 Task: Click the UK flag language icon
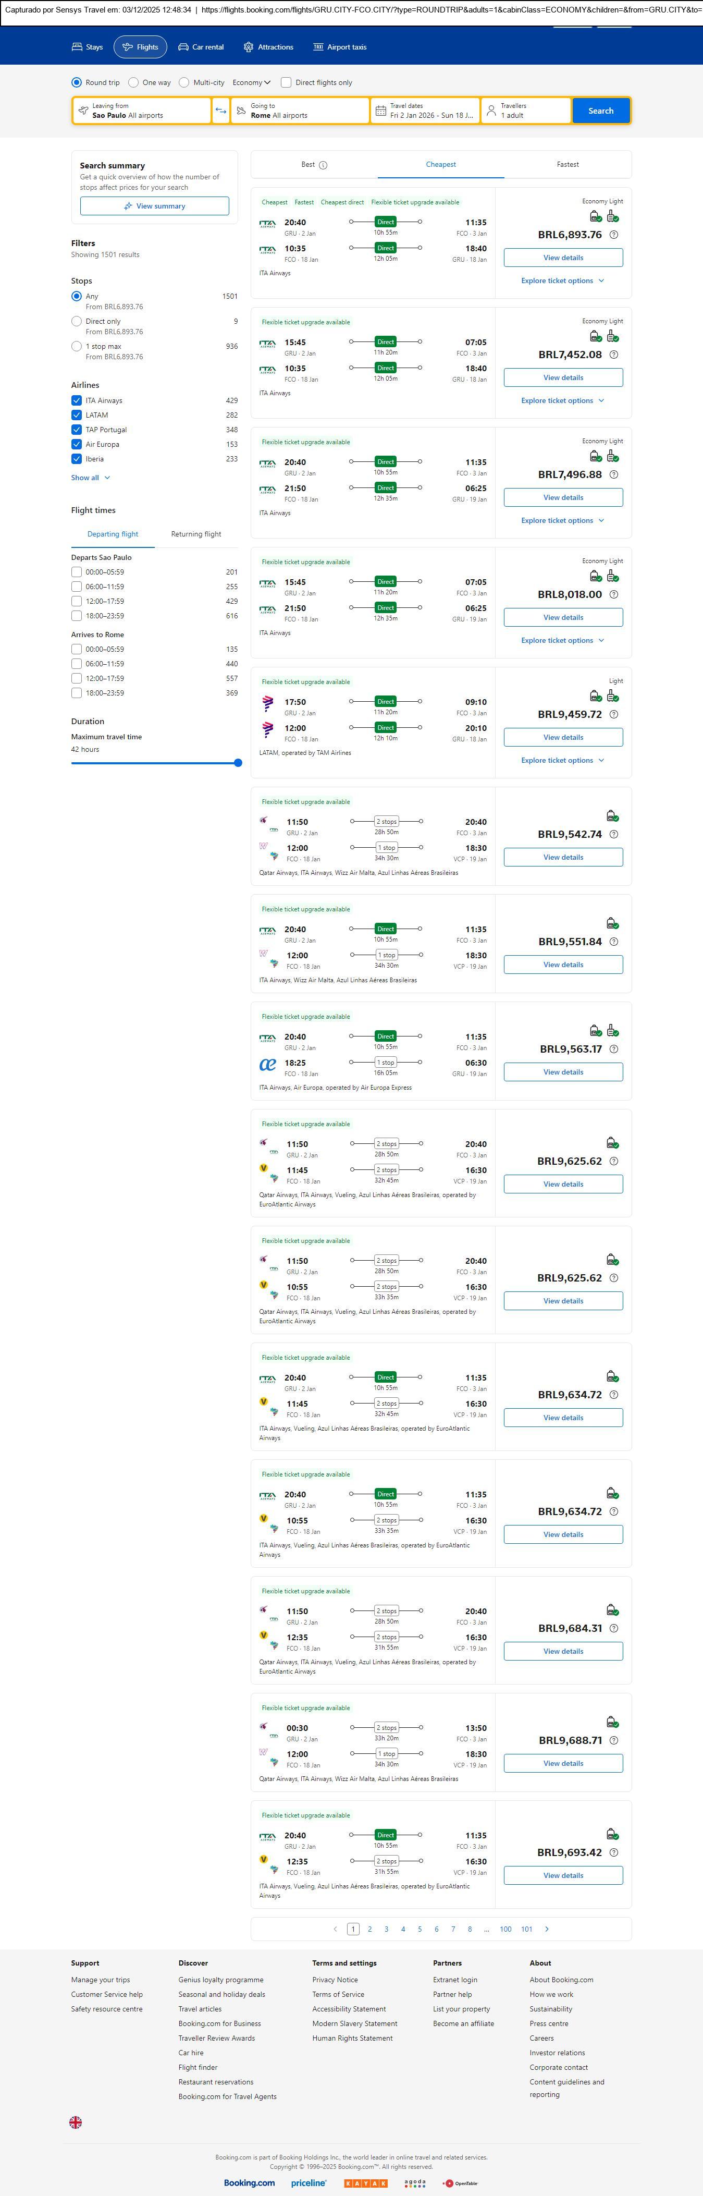(x=76, y=2122)
